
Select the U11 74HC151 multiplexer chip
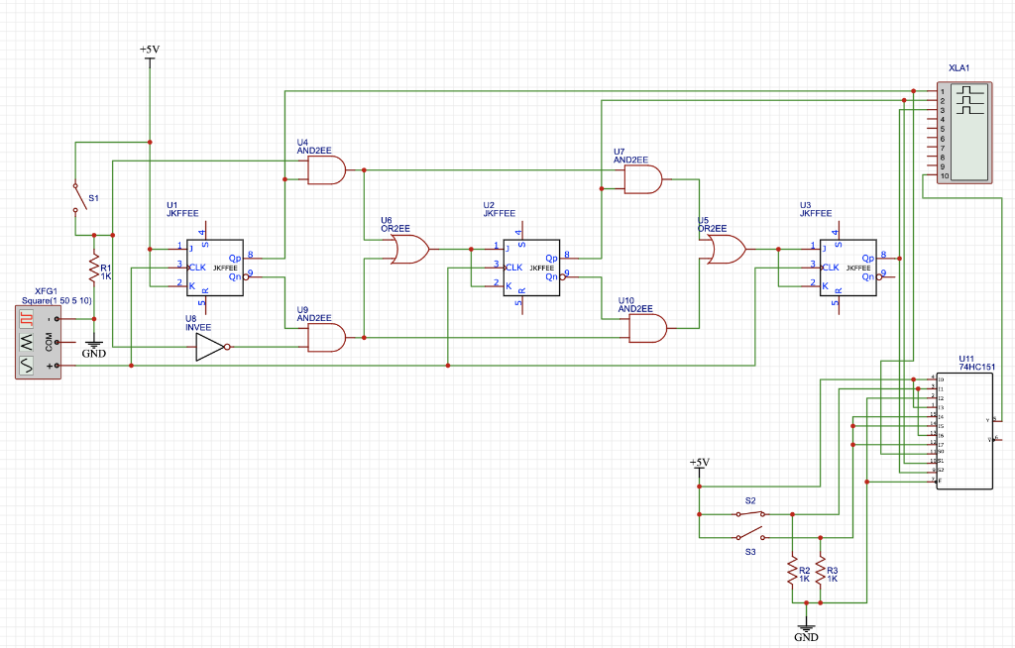tap(964, 431)
